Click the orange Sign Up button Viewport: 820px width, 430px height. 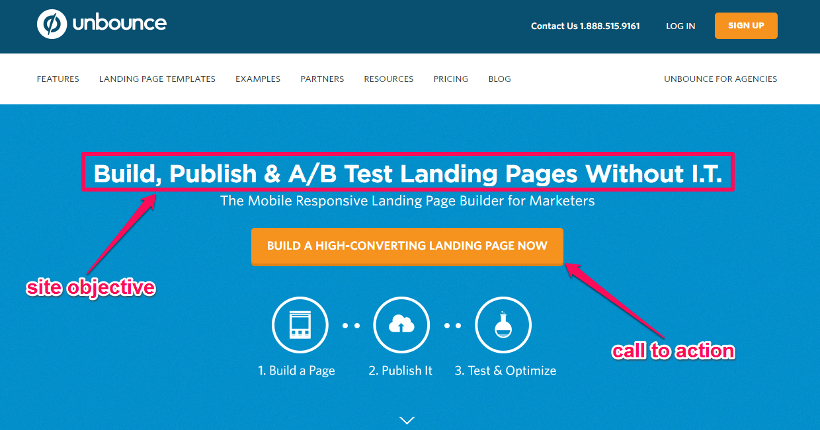click(746, 26)
